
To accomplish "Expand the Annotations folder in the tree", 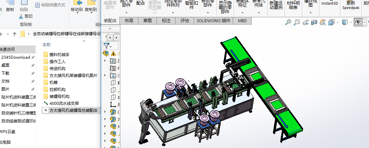I will click(105, 76).
